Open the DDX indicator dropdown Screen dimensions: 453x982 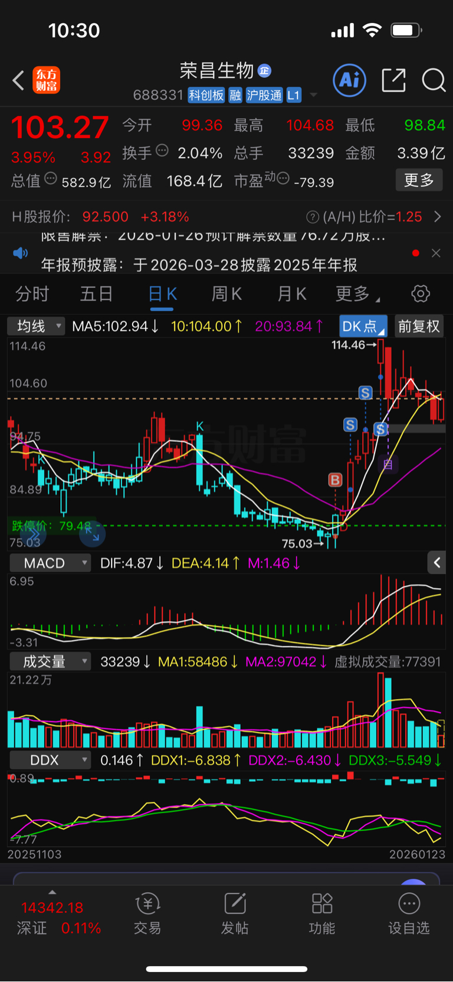(50, 760)
